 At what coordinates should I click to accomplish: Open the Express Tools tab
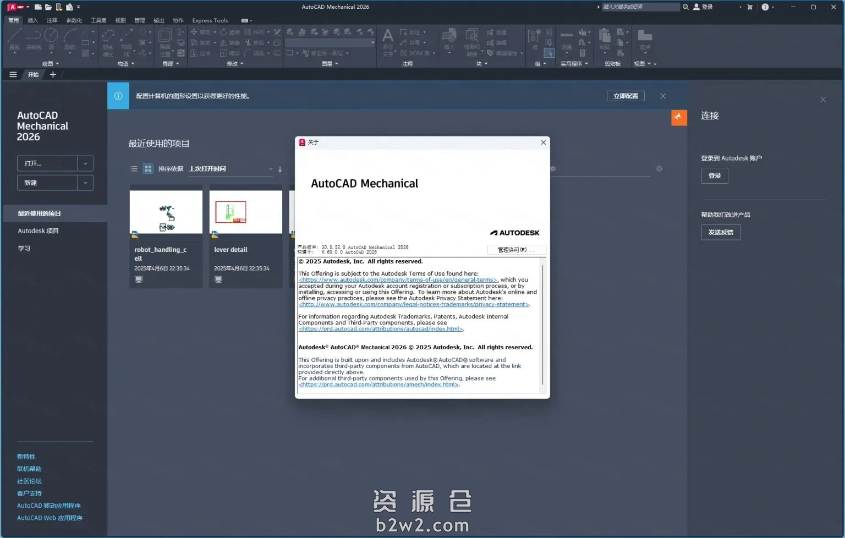pos(210,20)
